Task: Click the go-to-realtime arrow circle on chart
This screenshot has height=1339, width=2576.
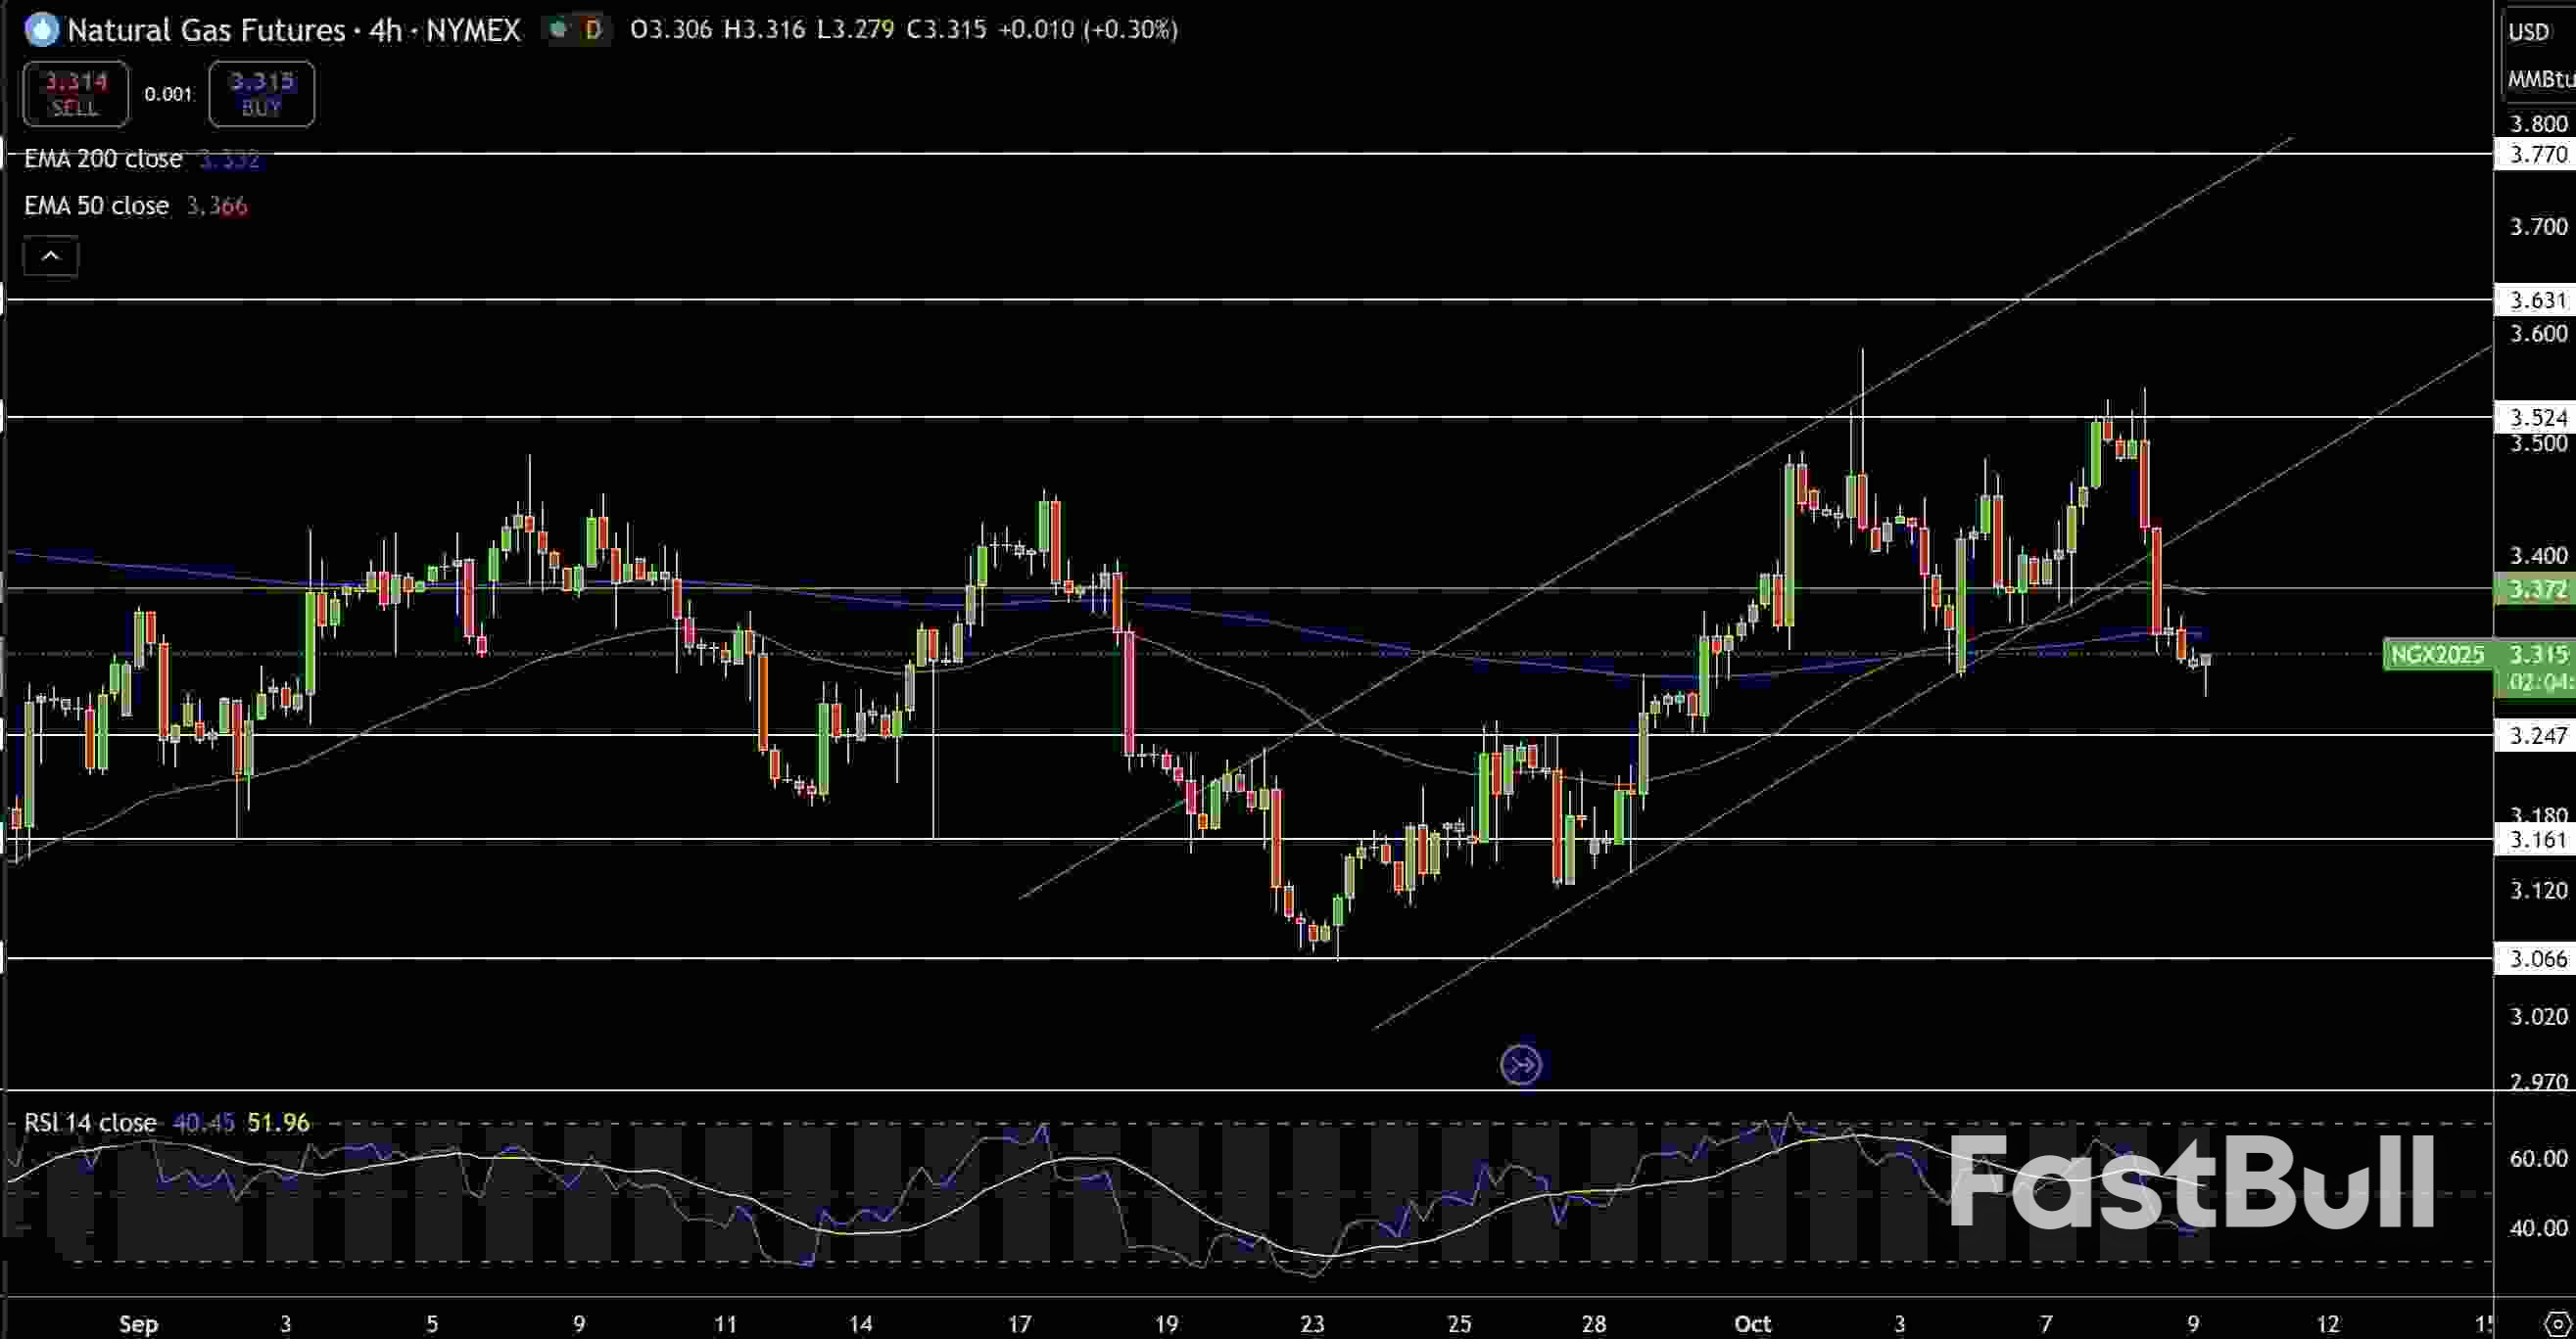Action: coord(1519,1064)
